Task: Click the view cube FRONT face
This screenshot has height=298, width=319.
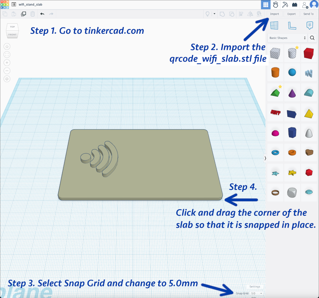Action: click(12, 34)
